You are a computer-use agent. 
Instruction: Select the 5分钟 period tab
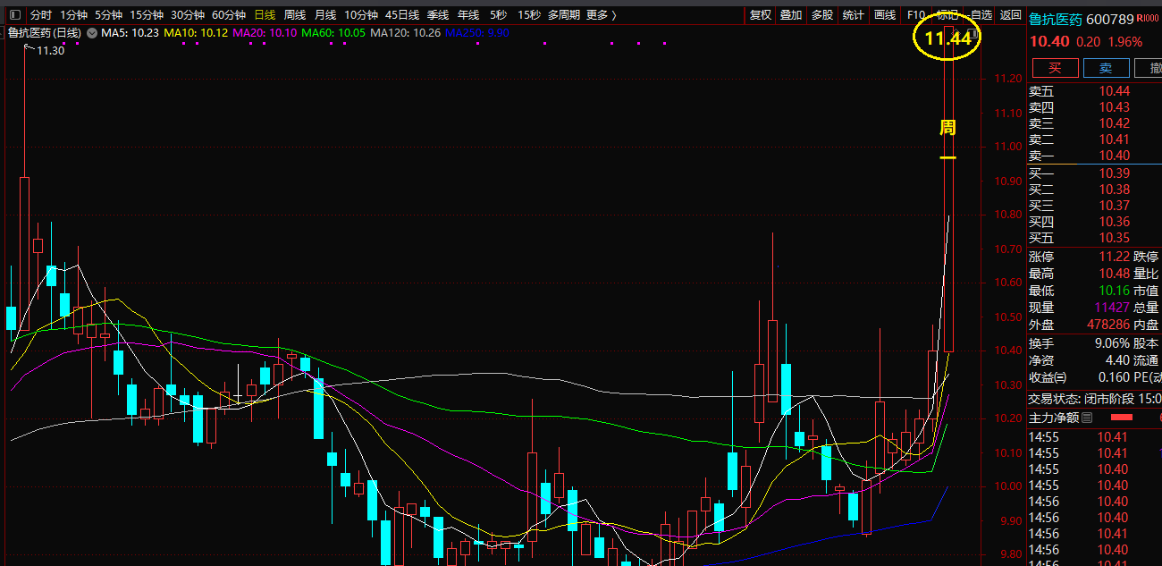108,15
